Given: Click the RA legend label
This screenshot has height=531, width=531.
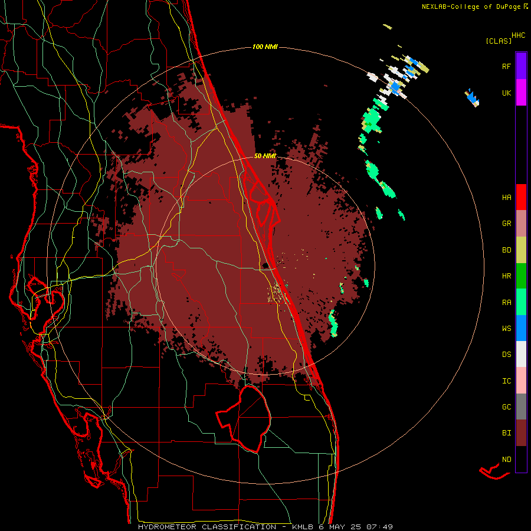Looking at the screenshot, I should pos(506,303).
